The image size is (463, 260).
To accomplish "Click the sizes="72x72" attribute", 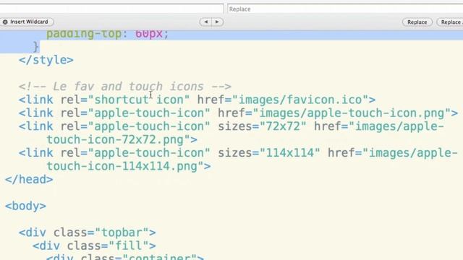I will pos(262,126).
